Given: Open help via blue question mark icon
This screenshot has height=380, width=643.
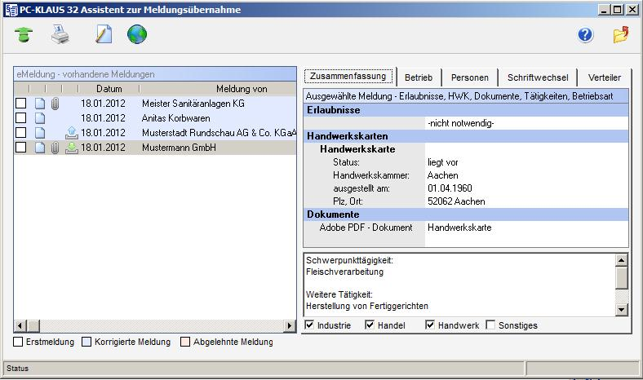Looking at the screenshot, I should point(584,35).
